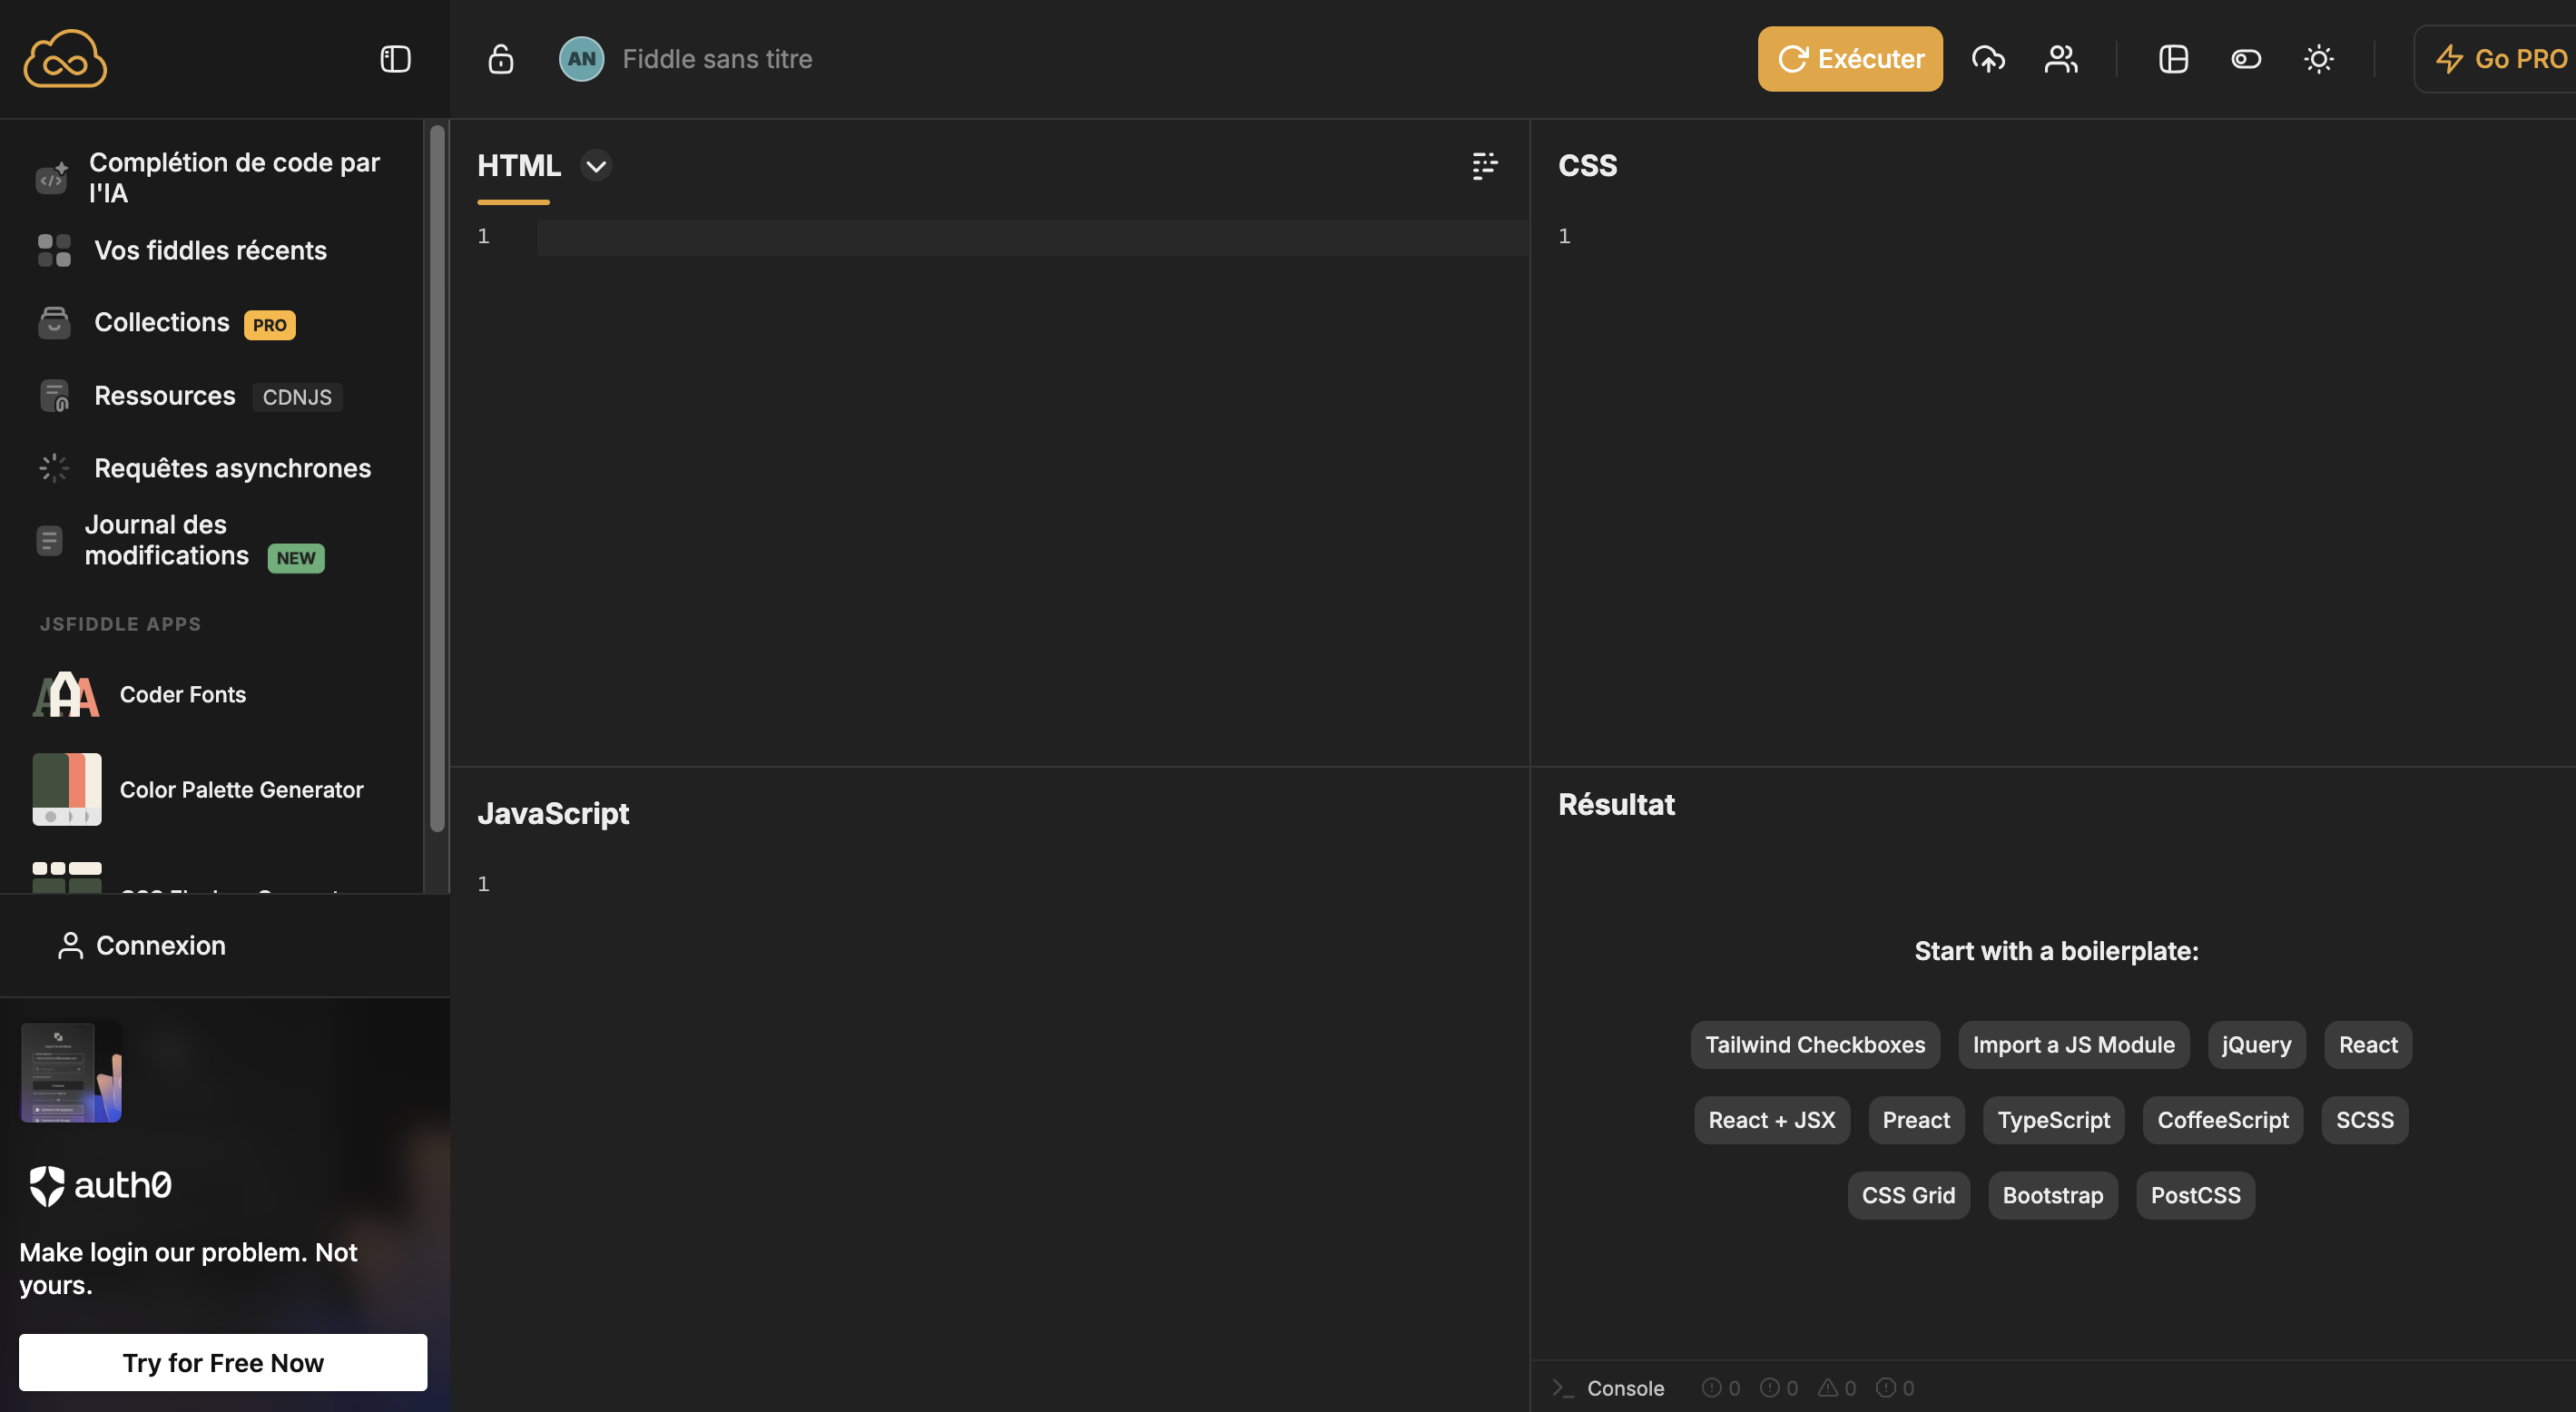
Task: Toggle the sidebar panel icon
Action: coord(395,59)
